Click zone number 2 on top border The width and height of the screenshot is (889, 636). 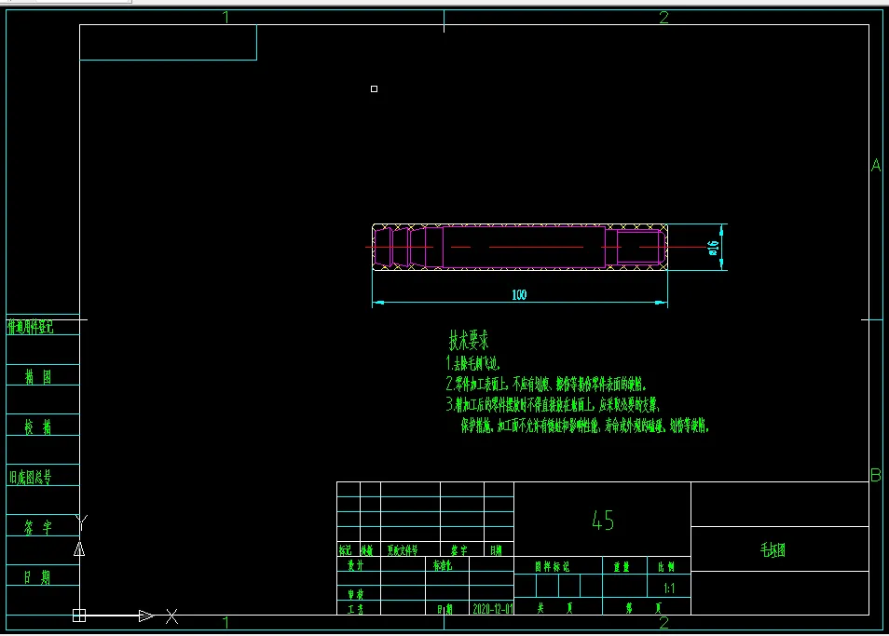click(x=663, y=18)
